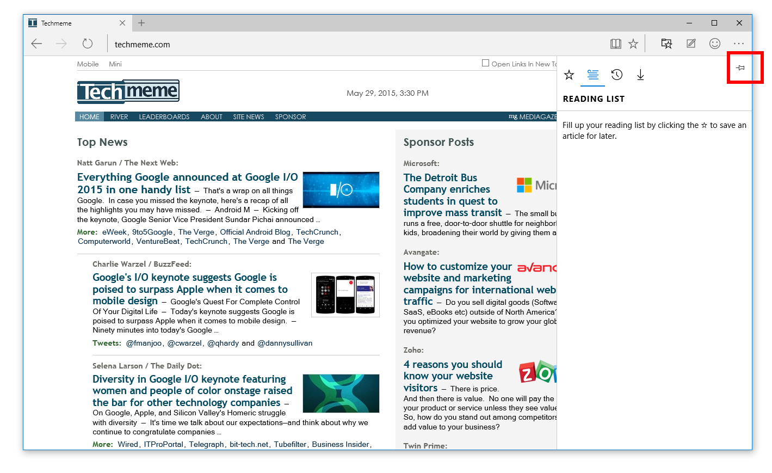Open the TechCrunch link under More
The height and width of the screenshot is (473, 772).
pyautogui.click(x=317, y=232)
